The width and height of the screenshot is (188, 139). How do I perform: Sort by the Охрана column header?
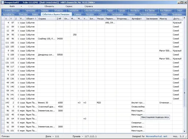pos(47,19)
